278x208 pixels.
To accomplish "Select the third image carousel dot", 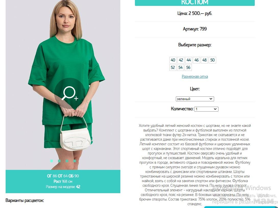I will (x=67, y=161).
